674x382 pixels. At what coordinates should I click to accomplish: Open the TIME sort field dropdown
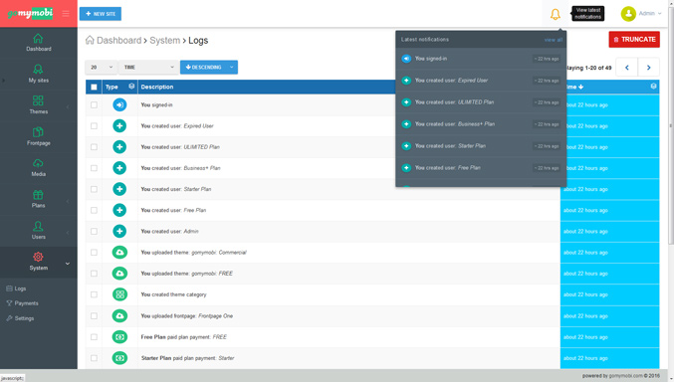click(148, 67)
